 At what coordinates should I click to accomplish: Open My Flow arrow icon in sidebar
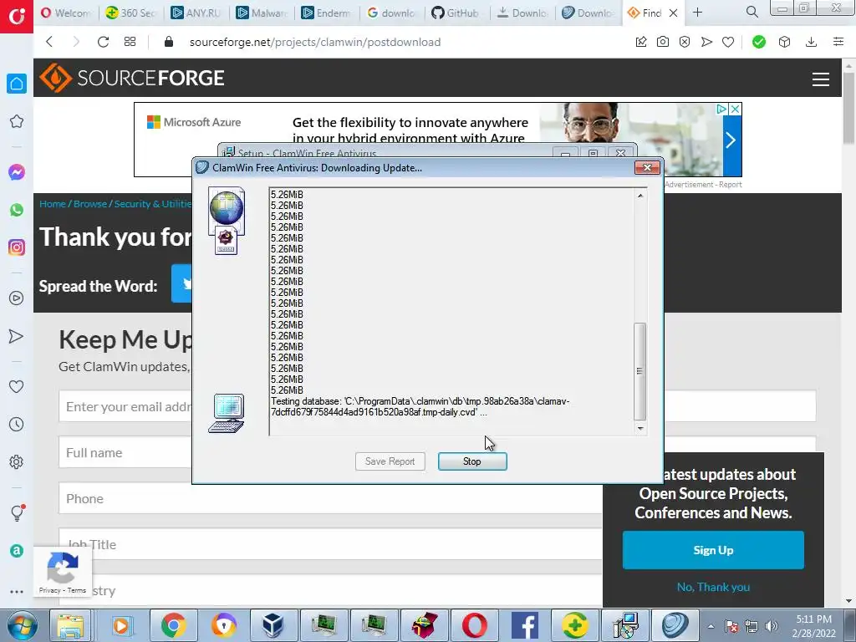pyautogui.click(x=17, y=336)
